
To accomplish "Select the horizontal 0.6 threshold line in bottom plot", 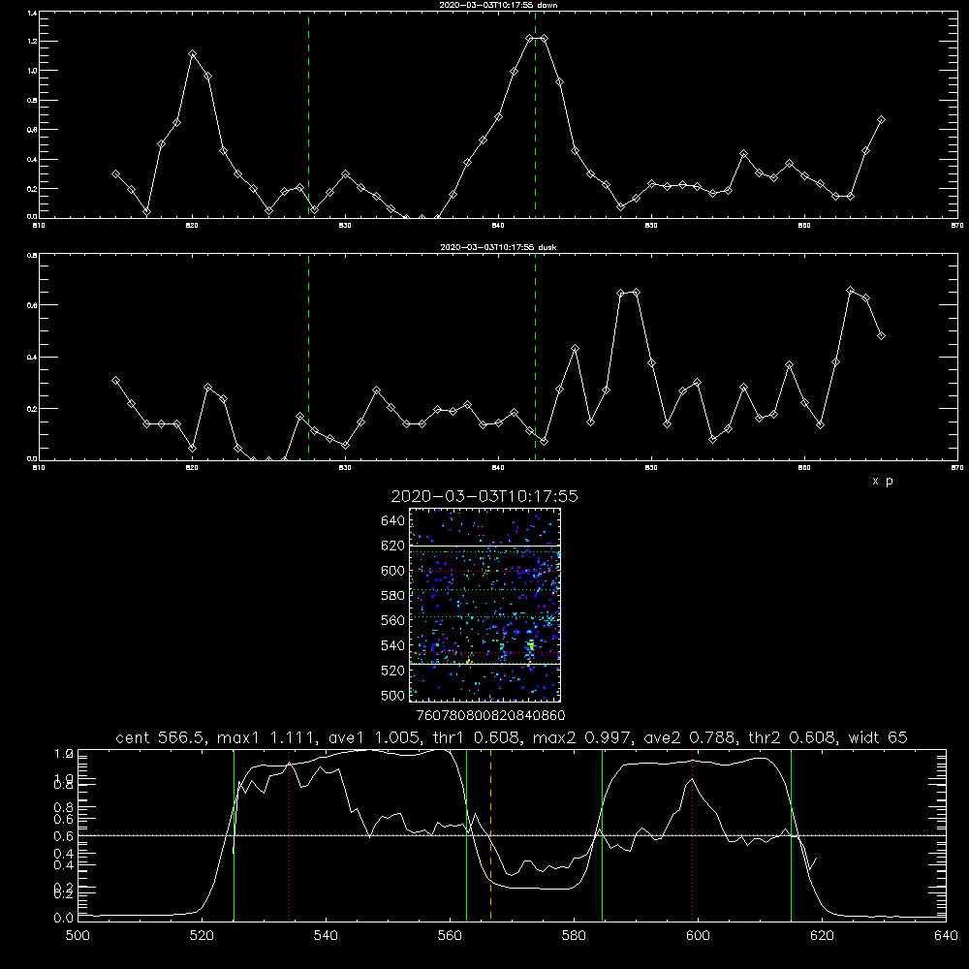I will [512, 835].
